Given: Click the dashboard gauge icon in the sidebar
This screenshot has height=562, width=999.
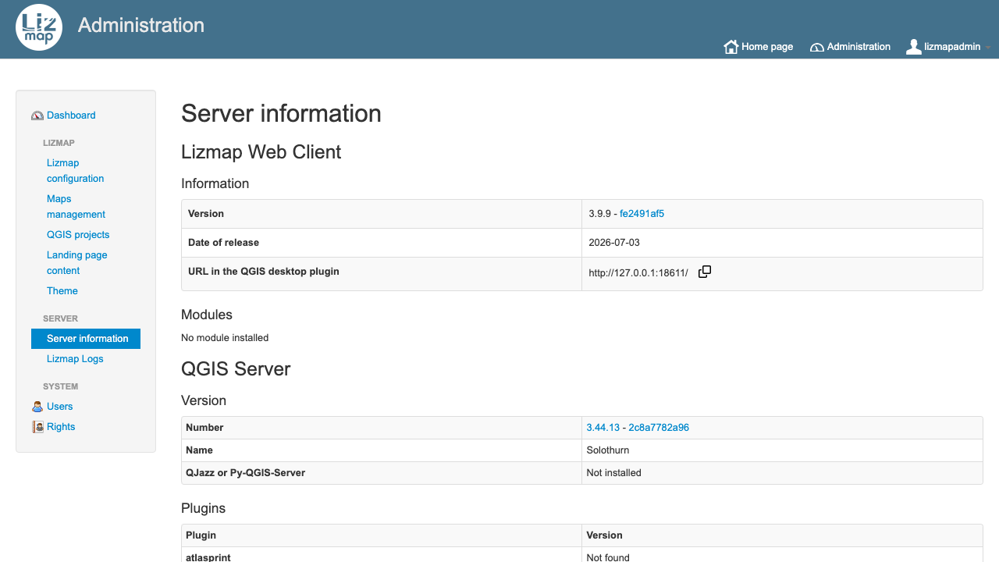Looking at the screenshot, I should pos(37,116).
